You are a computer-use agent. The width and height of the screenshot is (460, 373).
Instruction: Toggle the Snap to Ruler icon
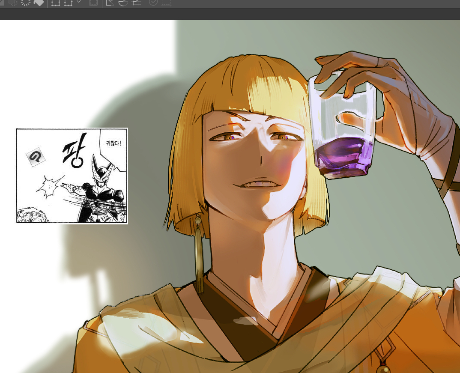(x=110, y=3)
